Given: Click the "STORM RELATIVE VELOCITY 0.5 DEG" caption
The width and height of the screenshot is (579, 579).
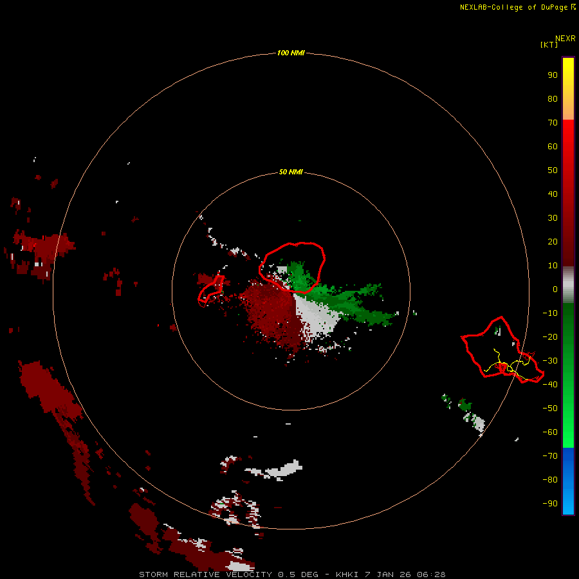Looking at the screenshot, I should 228,574.
